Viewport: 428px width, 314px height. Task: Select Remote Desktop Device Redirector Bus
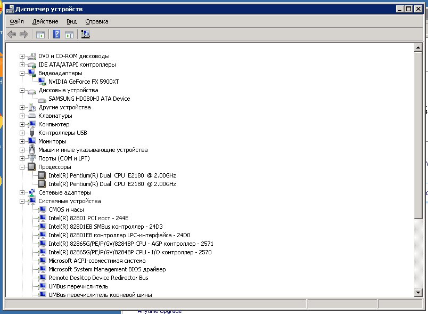tap(98, 278)
